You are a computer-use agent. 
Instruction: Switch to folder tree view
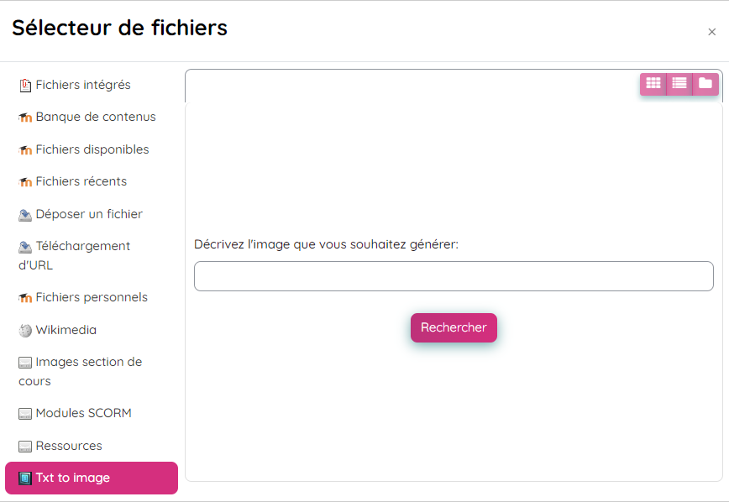pyautogui.click(x=705, y=84)
